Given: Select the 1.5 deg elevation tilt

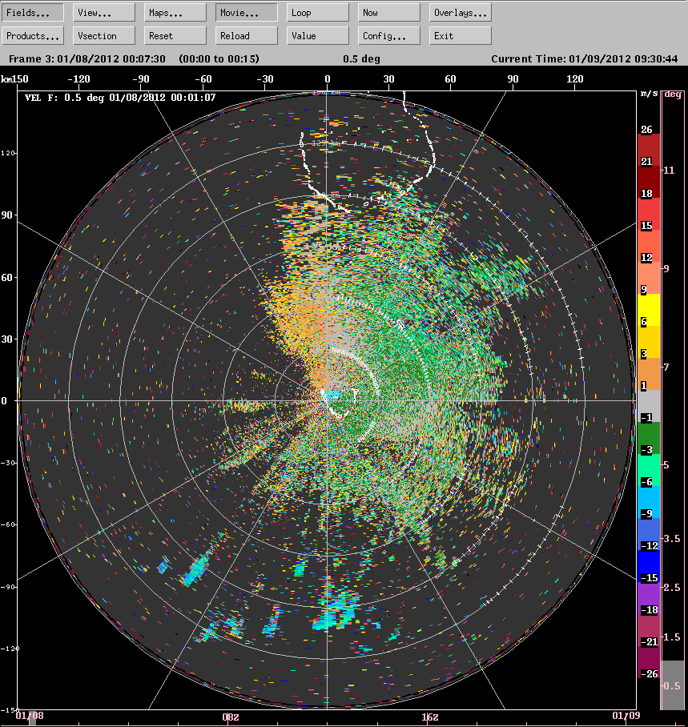Looking at the screenshot, I should point(672,637).
